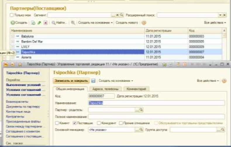Select cell with code 000000009

tap(205, 47)
